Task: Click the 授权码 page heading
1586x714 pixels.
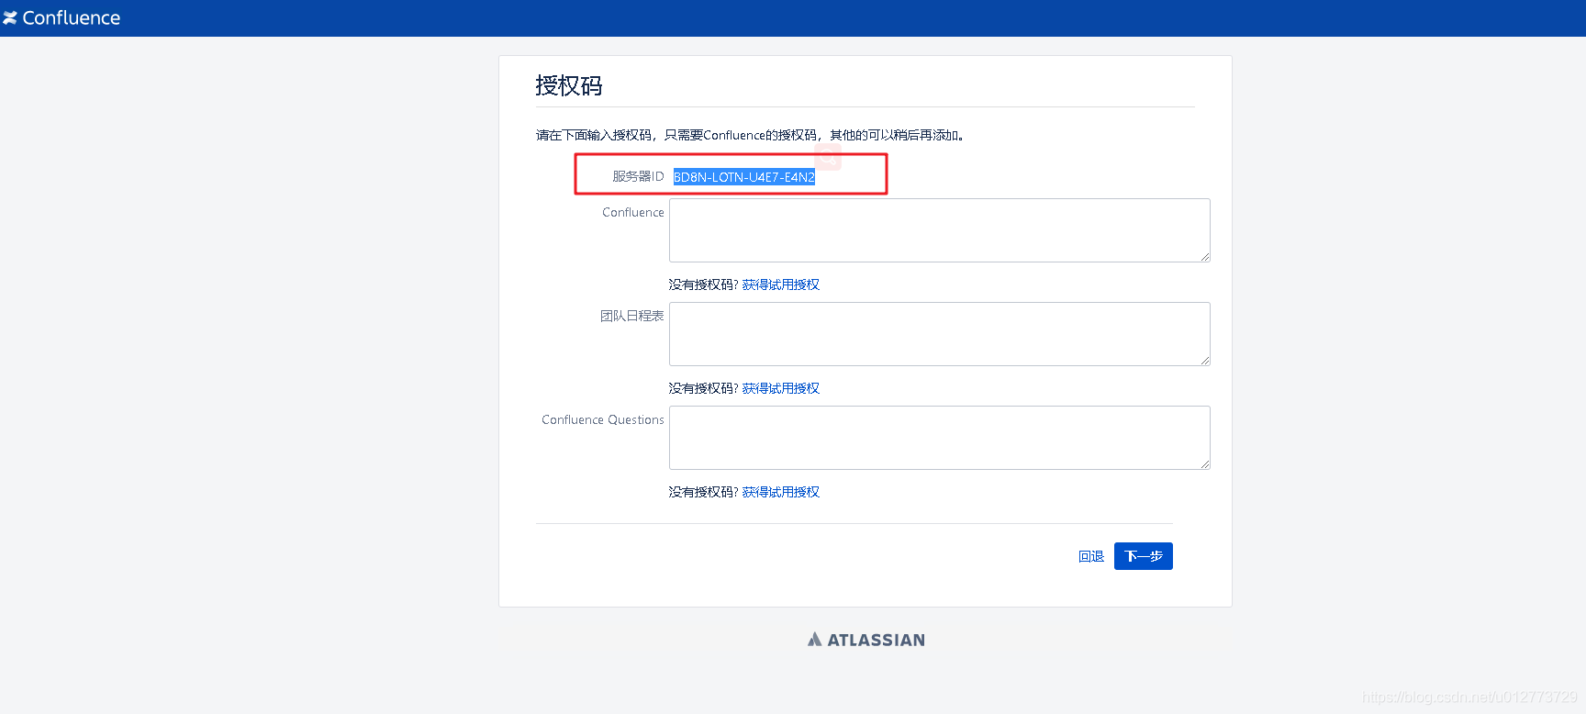Action: (x=569, y=85)
